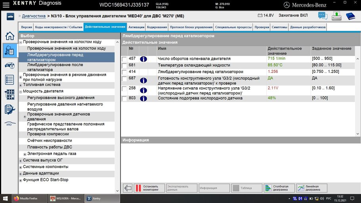
Task: Show info for row 687 sensor readiness
Action: tap(143, 80)
